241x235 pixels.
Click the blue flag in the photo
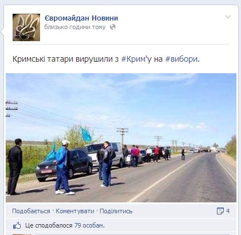[x=86, y=136]
